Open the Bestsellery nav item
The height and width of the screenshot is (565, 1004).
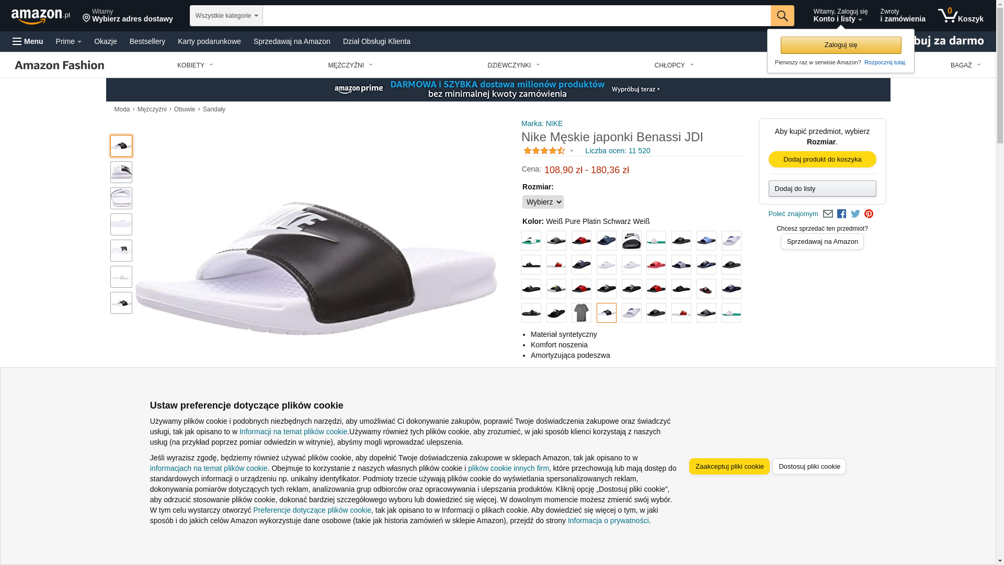pos(147,41)
